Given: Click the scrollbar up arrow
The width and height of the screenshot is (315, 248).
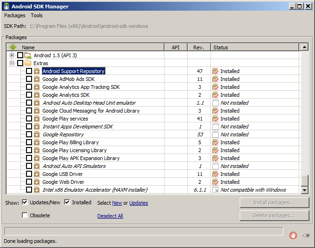Looking at the screenshot, I should pyautogui.click(x=305, y=47).
